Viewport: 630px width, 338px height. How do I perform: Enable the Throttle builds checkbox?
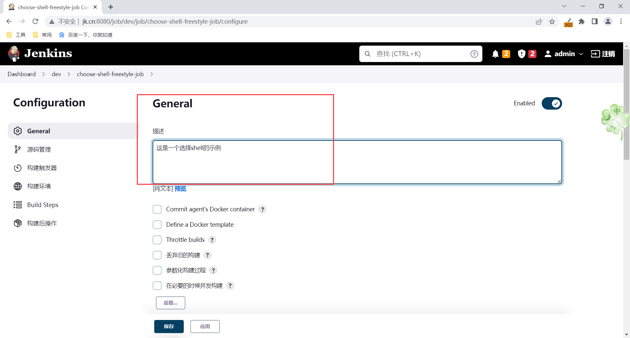(157, 240)
